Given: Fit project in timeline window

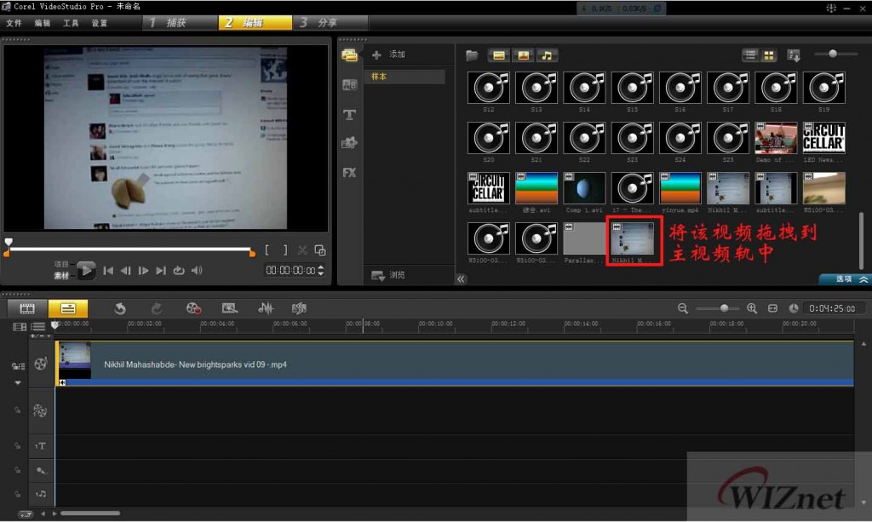Looking at the screenshot, I should click(772, 308).
